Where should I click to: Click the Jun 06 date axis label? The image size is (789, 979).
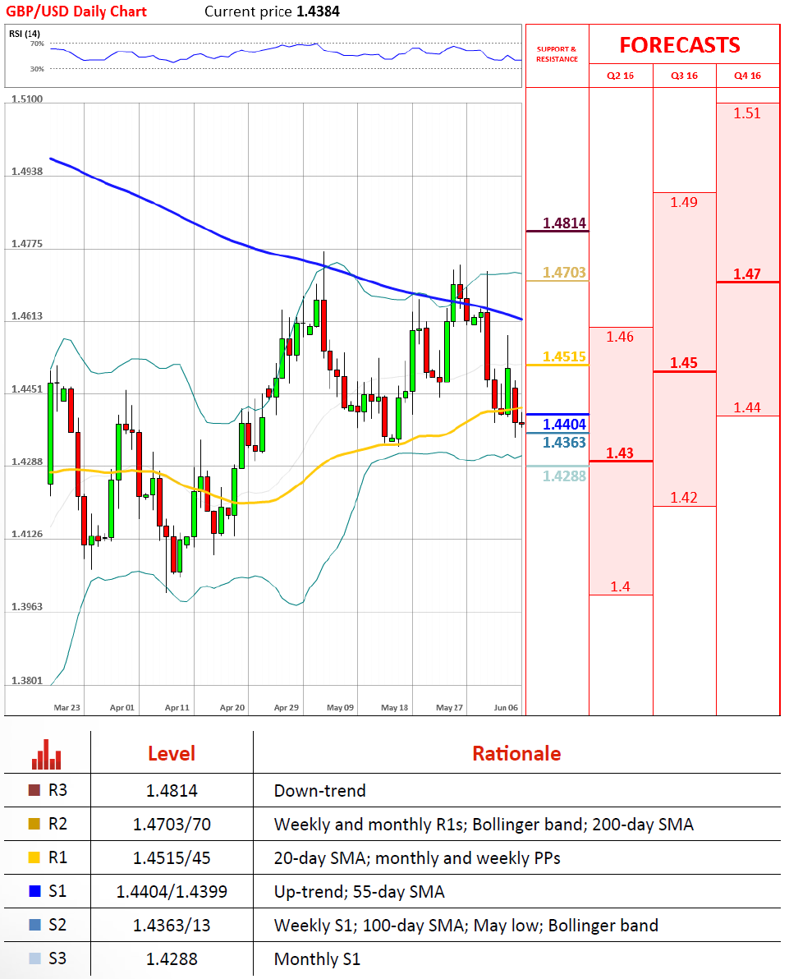point(506,707)
